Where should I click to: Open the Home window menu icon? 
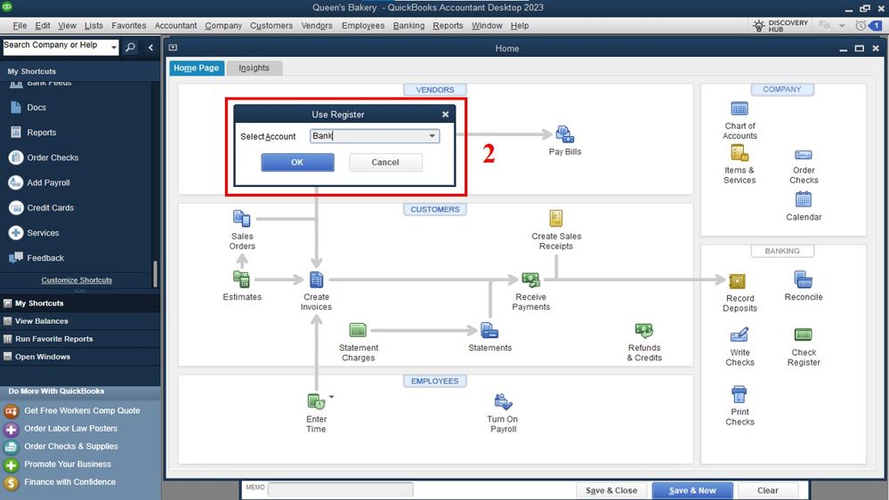click(173, 48)
